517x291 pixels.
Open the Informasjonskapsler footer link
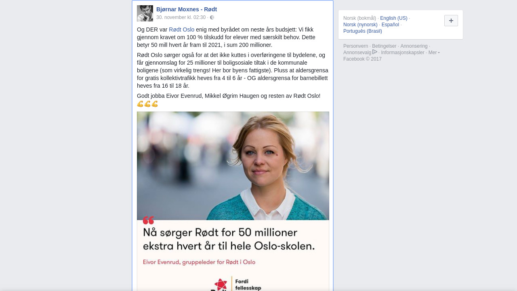pos(403,53)
